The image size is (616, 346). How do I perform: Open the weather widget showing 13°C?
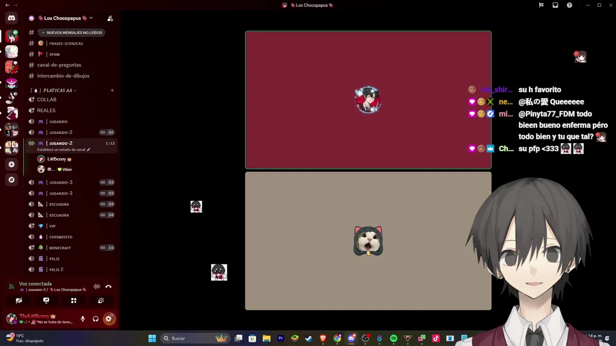(24, 338)
